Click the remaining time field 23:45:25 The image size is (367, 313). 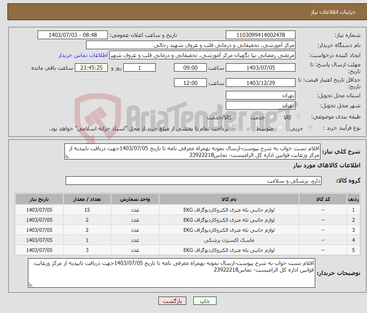pyautogui.click(x=91, y=68)
